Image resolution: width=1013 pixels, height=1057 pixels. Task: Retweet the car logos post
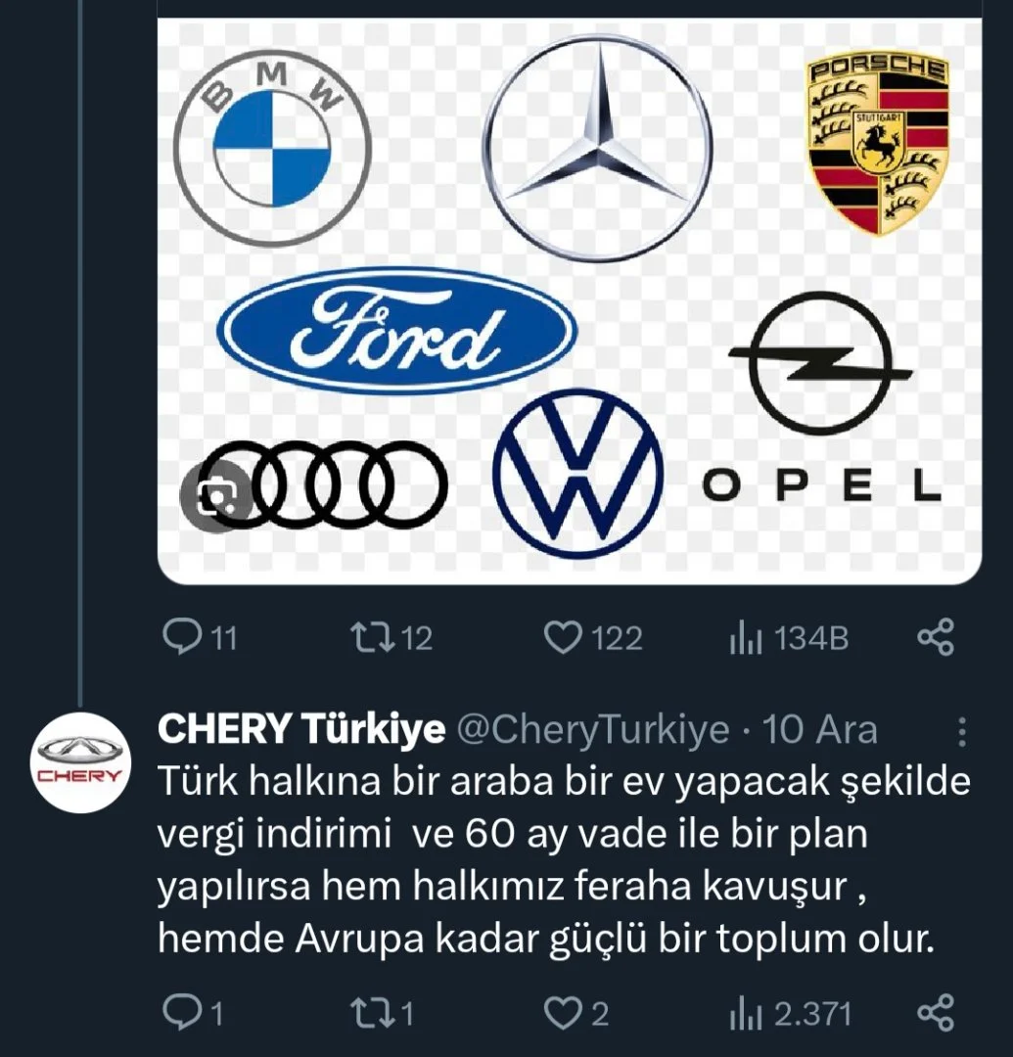[391, 638]
